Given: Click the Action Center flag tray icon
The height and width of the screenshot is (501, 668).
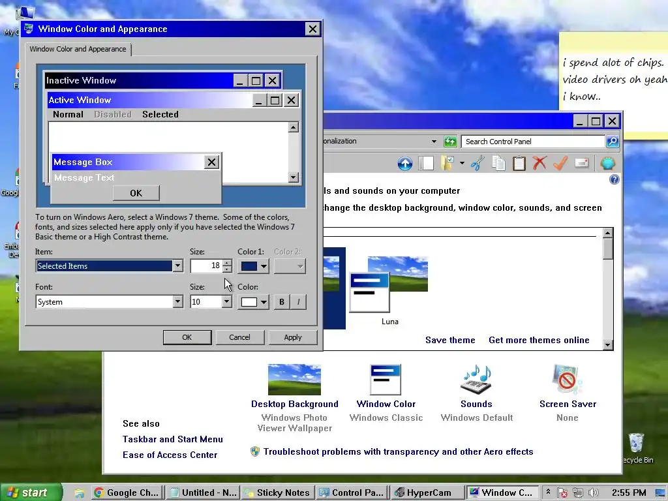Looking at the screenshot, I should point(562,493).
